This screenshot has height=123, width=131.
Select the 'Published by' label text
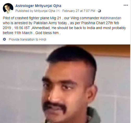tap(24, 11)
